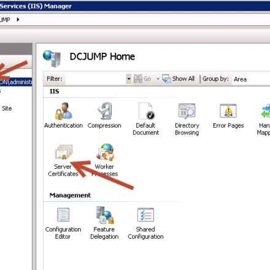Select the administrator server node in tree
270x270 pixels.
(16, 82)
